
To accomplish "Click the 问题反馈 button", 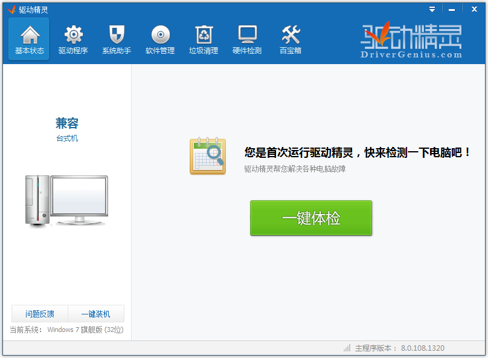I will [x=40, y=313].
